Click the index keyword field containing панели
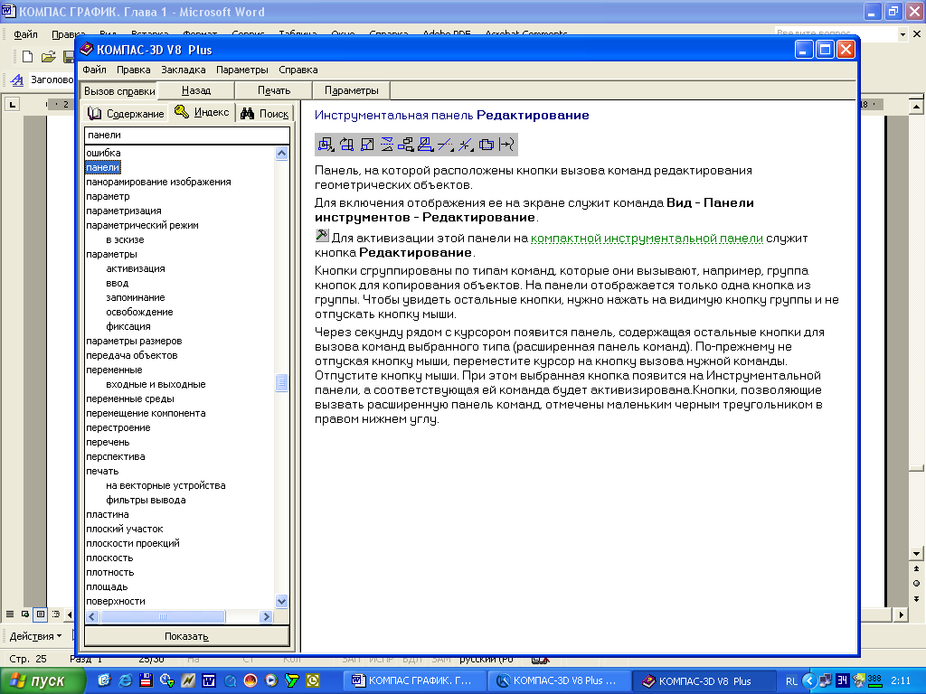The image size is (926, 694). tap(186, 136)
